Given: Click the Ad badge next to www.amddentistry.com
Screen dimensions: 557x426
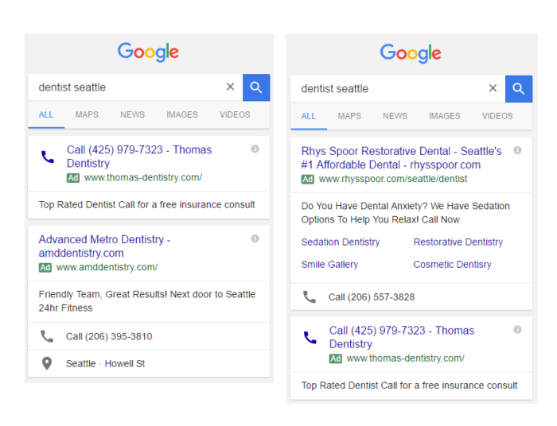Looking at the screenshot, I should point(45,268).
